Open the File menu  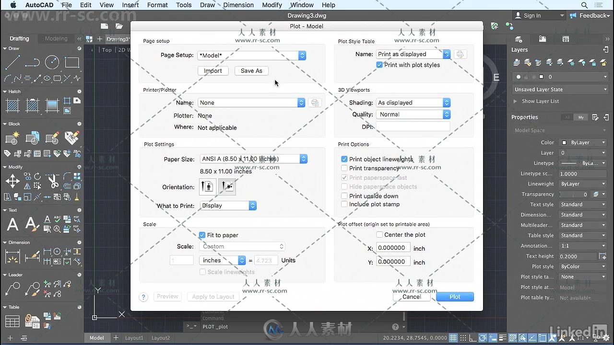pos(67,5)
